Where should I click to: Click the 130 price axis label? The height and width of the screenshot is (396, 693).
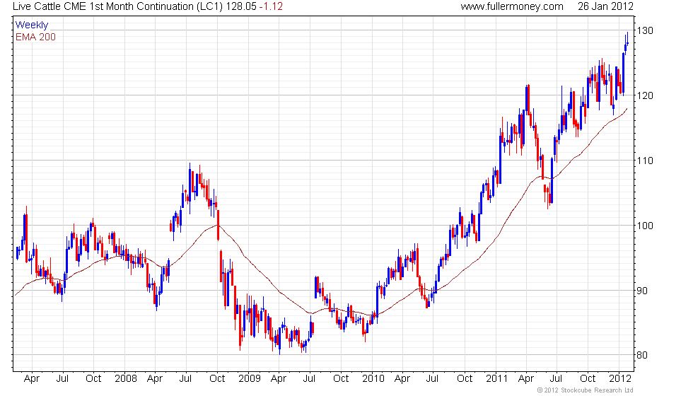(645, 30)
